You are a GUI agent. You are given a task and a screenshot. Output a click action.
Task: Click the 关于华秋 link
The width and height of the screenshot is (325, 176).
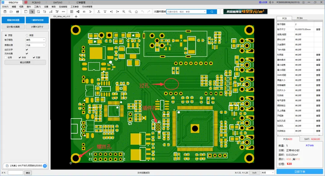[x=310, y=146]
